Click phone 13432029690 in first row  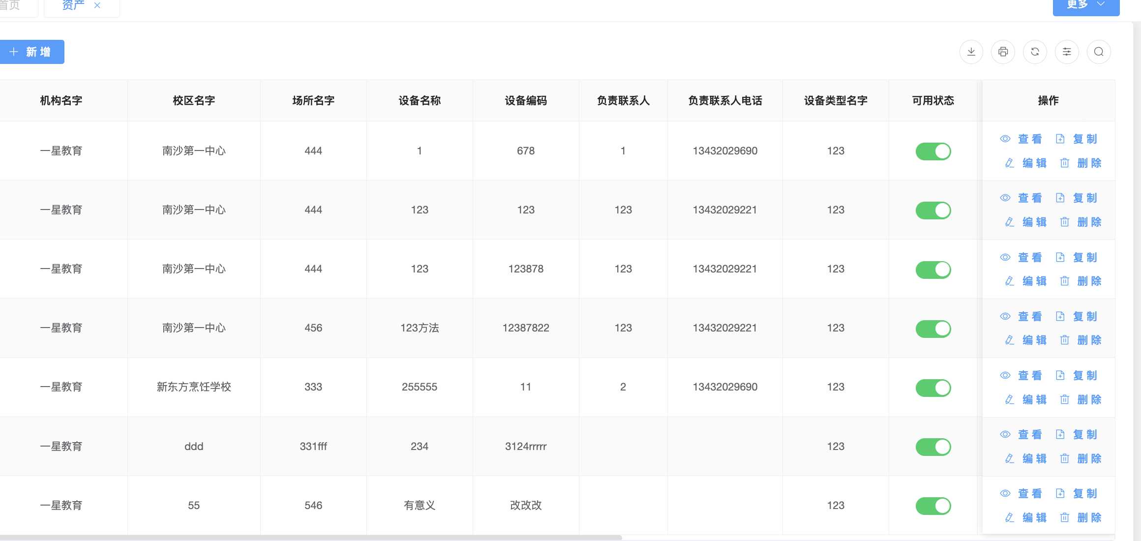pos(725,151)
